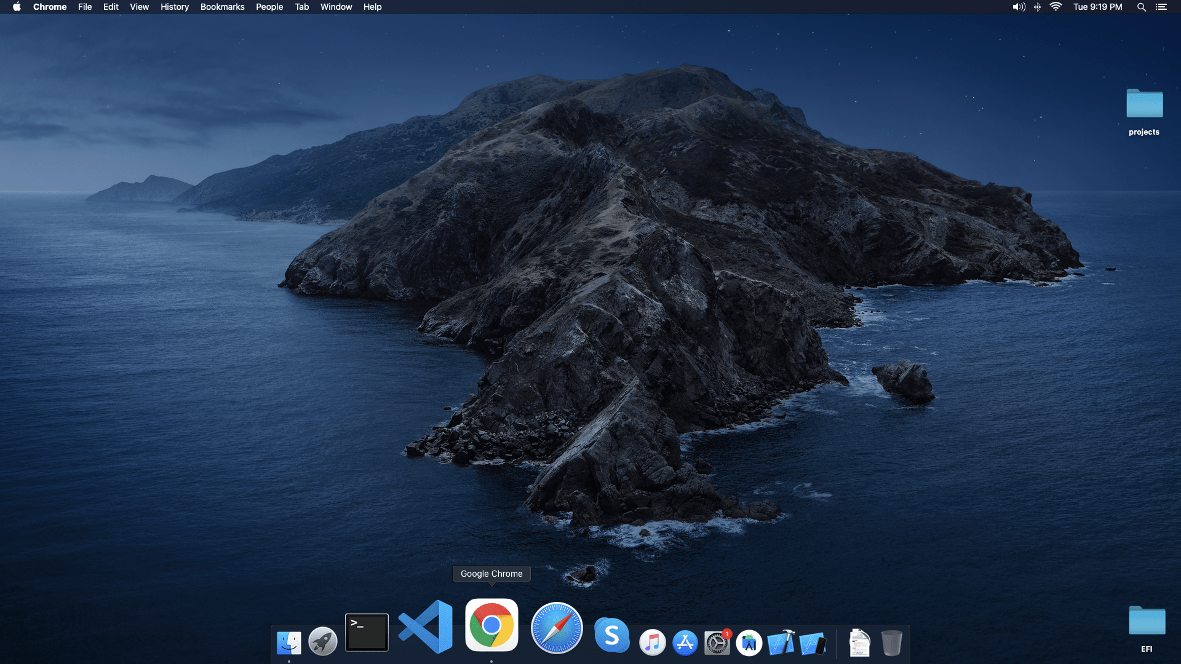Select the EFI folder on desktop
1181x664 pixels.
1147,620
